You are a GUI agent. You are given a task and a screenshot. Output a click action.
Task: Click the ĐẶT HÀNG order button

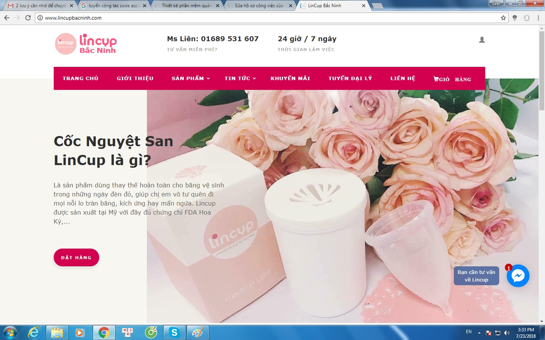pos(76,257)
